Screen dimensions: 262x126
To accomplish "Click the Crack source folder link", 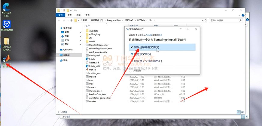I will pyautogui.click(x=149, y=35).
